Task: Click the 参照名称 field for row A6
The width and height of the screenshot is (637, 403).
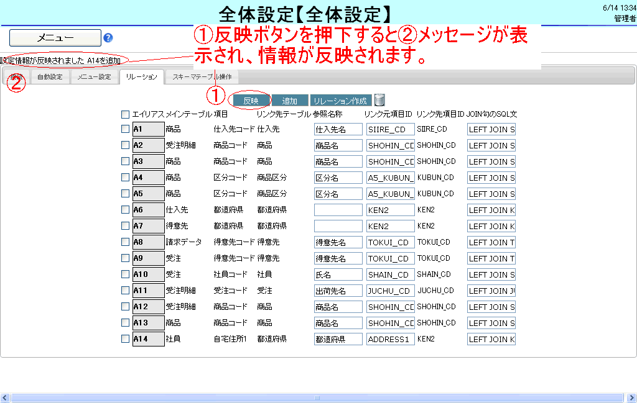Action: pos(338,210)
